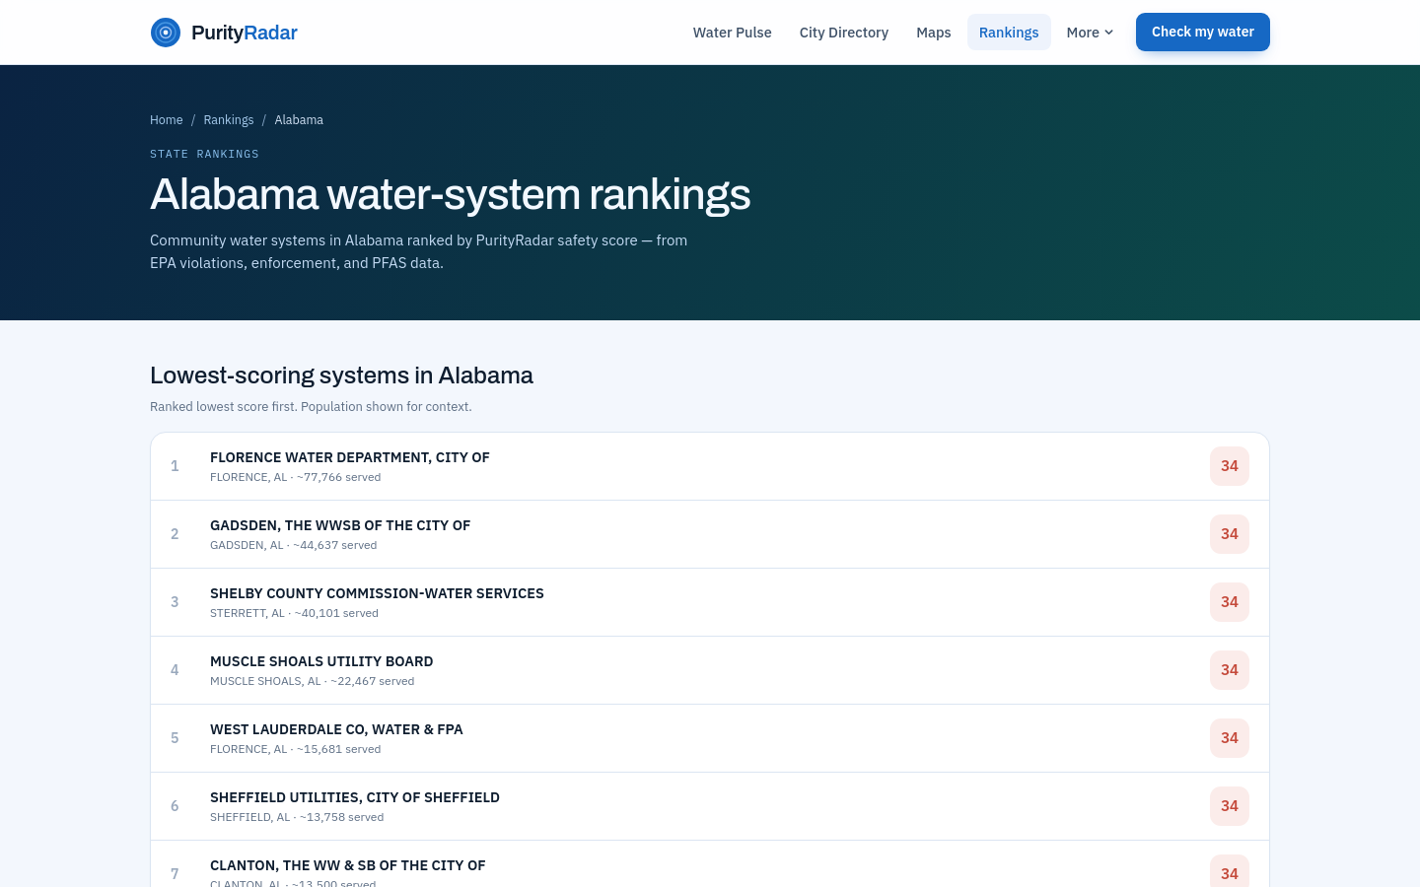Click the 'Lowest-scoring systems in Alabama' heading
1420x887 pixels.
[x=341, y=375]
